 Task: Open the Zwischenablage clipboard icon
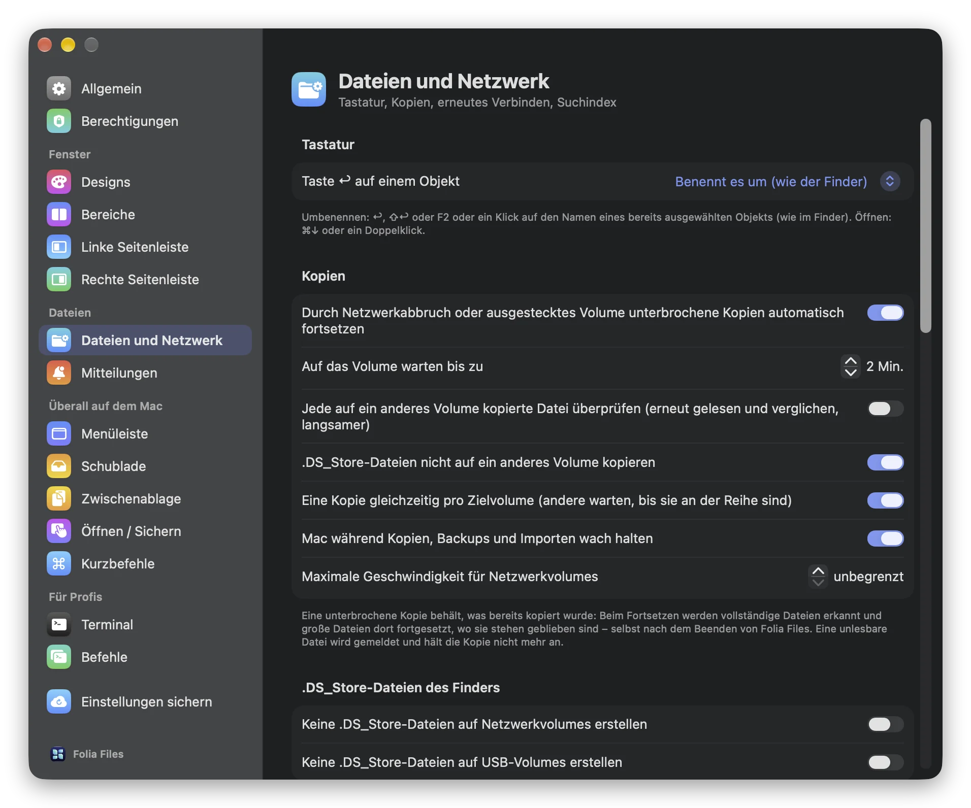click(x=59, y=499)
